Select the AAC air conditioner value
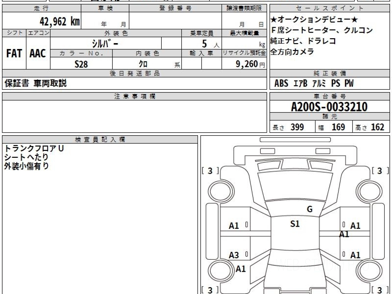Image resolution: width=392 pixels, height=294 pixels. click(x=38, y=54)
